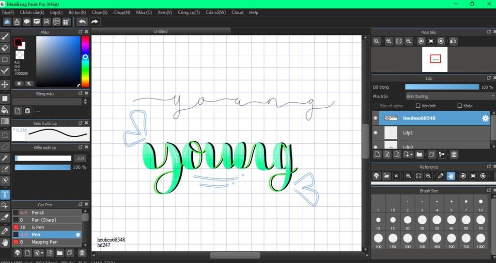Select the Eraser tool in left toolbar

(x=5, y=48)
